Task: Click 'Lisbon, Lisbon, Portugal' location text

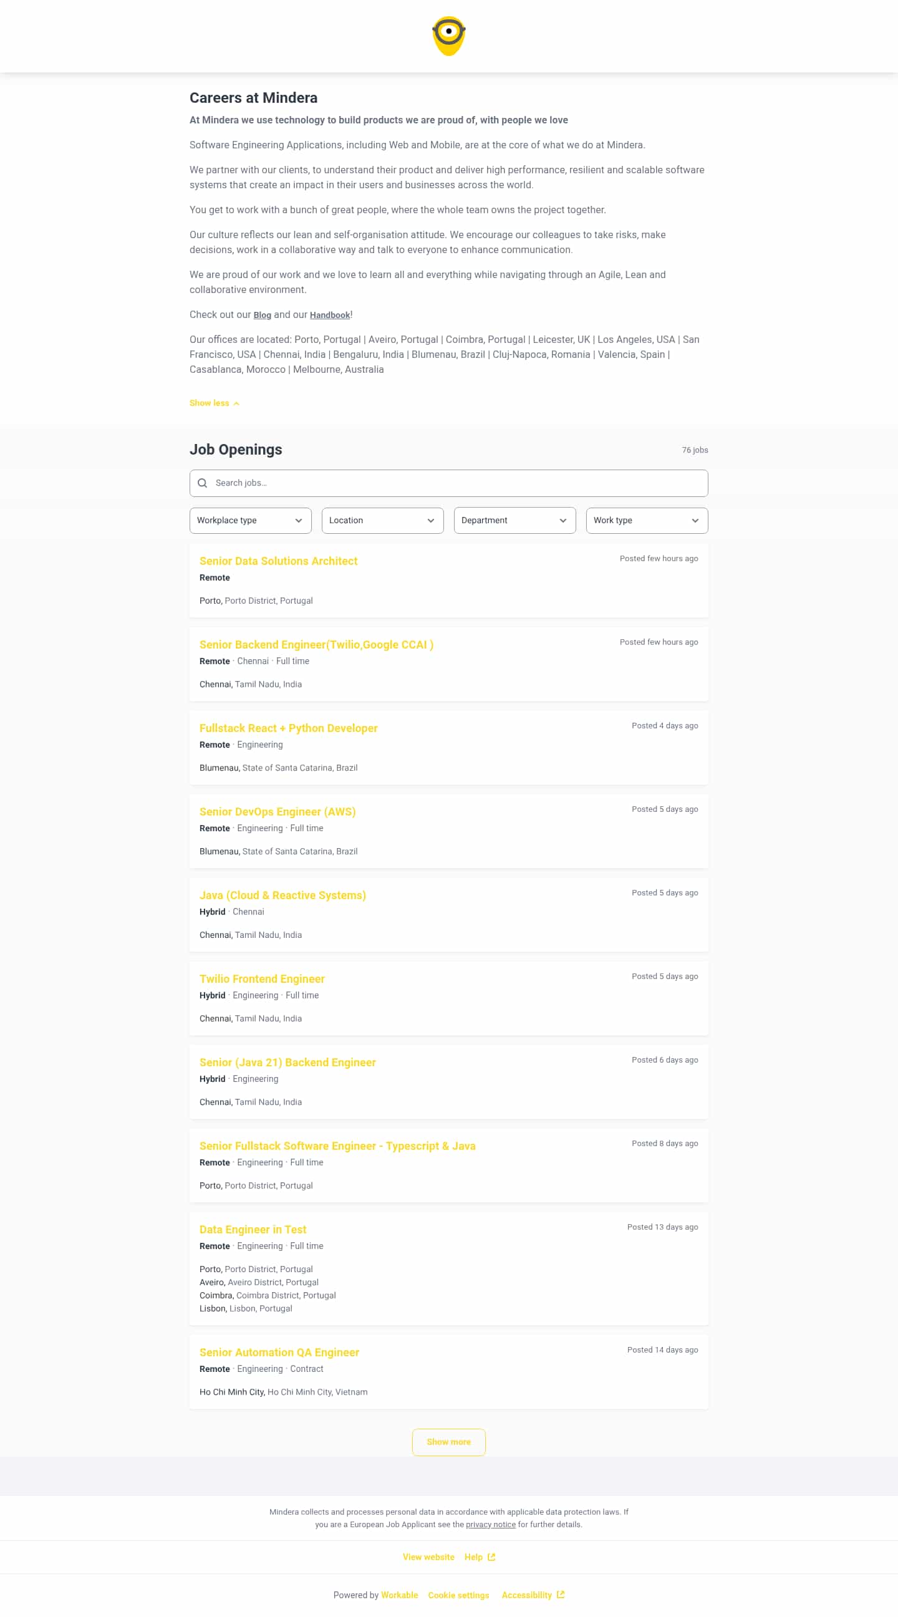Action: point(245,1308)
